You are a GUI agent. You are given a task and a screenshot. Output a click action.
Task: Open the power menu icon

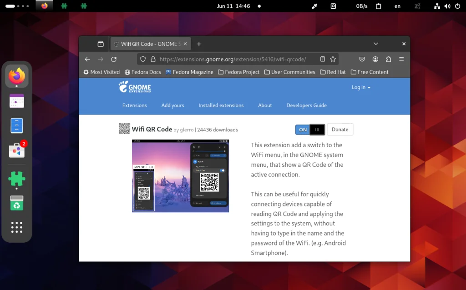(458, 6)
